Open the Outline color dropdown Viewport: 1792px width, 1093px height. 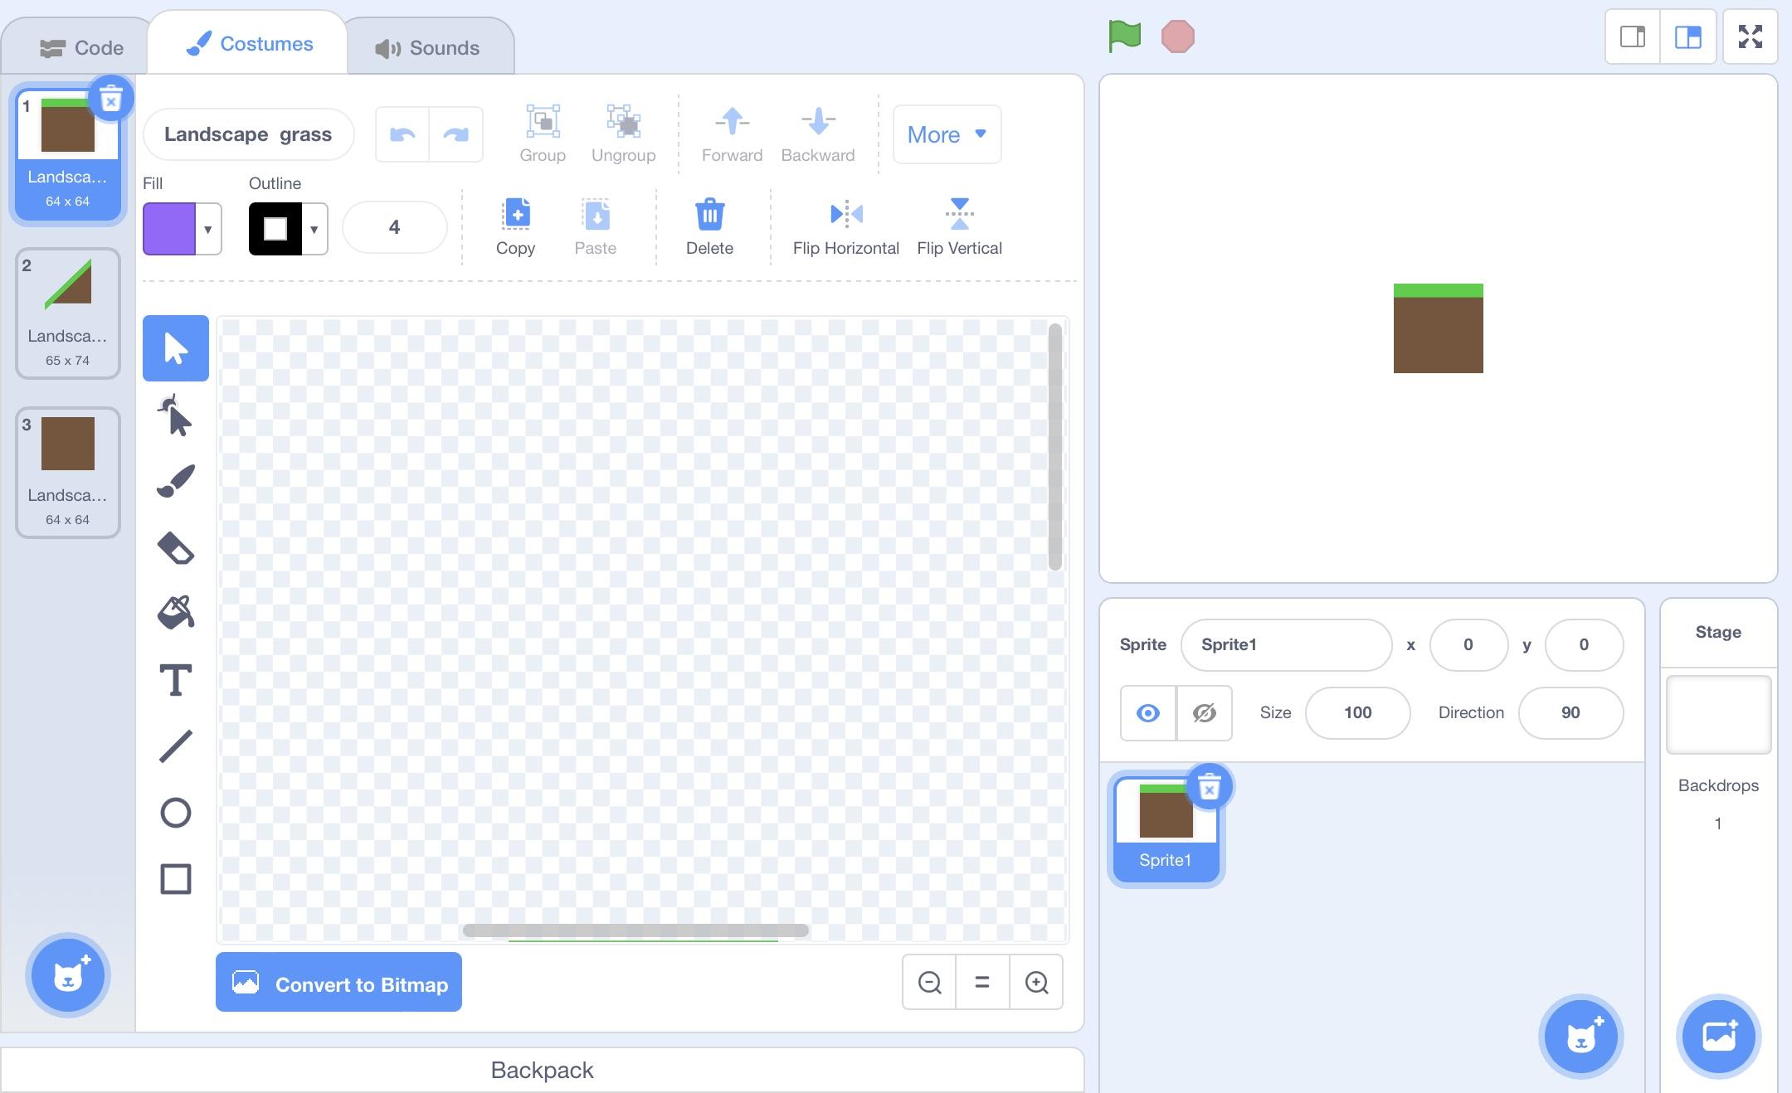tap(314, 229)
